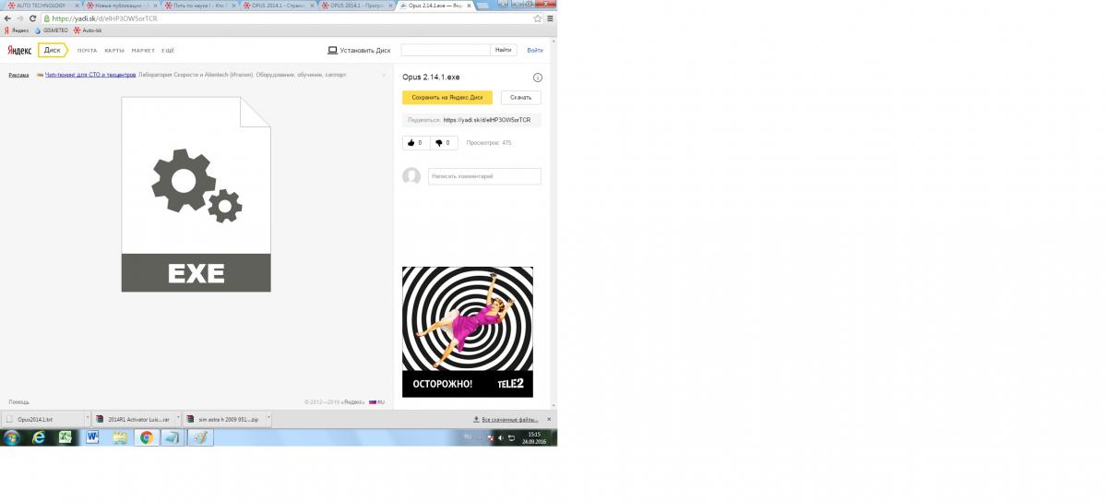
Task: Open Windows Explorer folder on taskbar
Action: coord(120,438)
